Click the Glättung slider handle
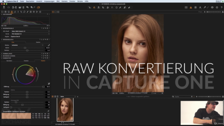The image size is (224, 126). coord(43,87)
